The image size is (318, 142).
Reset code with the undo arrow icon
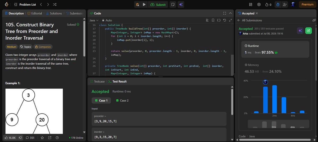coord(224,20)
